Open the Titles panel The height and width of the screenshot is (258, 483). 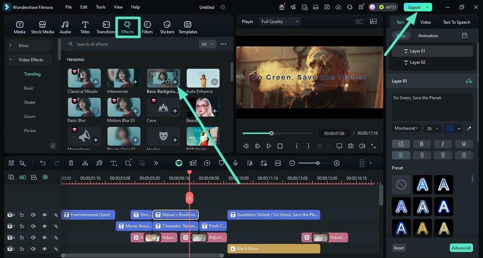tap(85, 28)
